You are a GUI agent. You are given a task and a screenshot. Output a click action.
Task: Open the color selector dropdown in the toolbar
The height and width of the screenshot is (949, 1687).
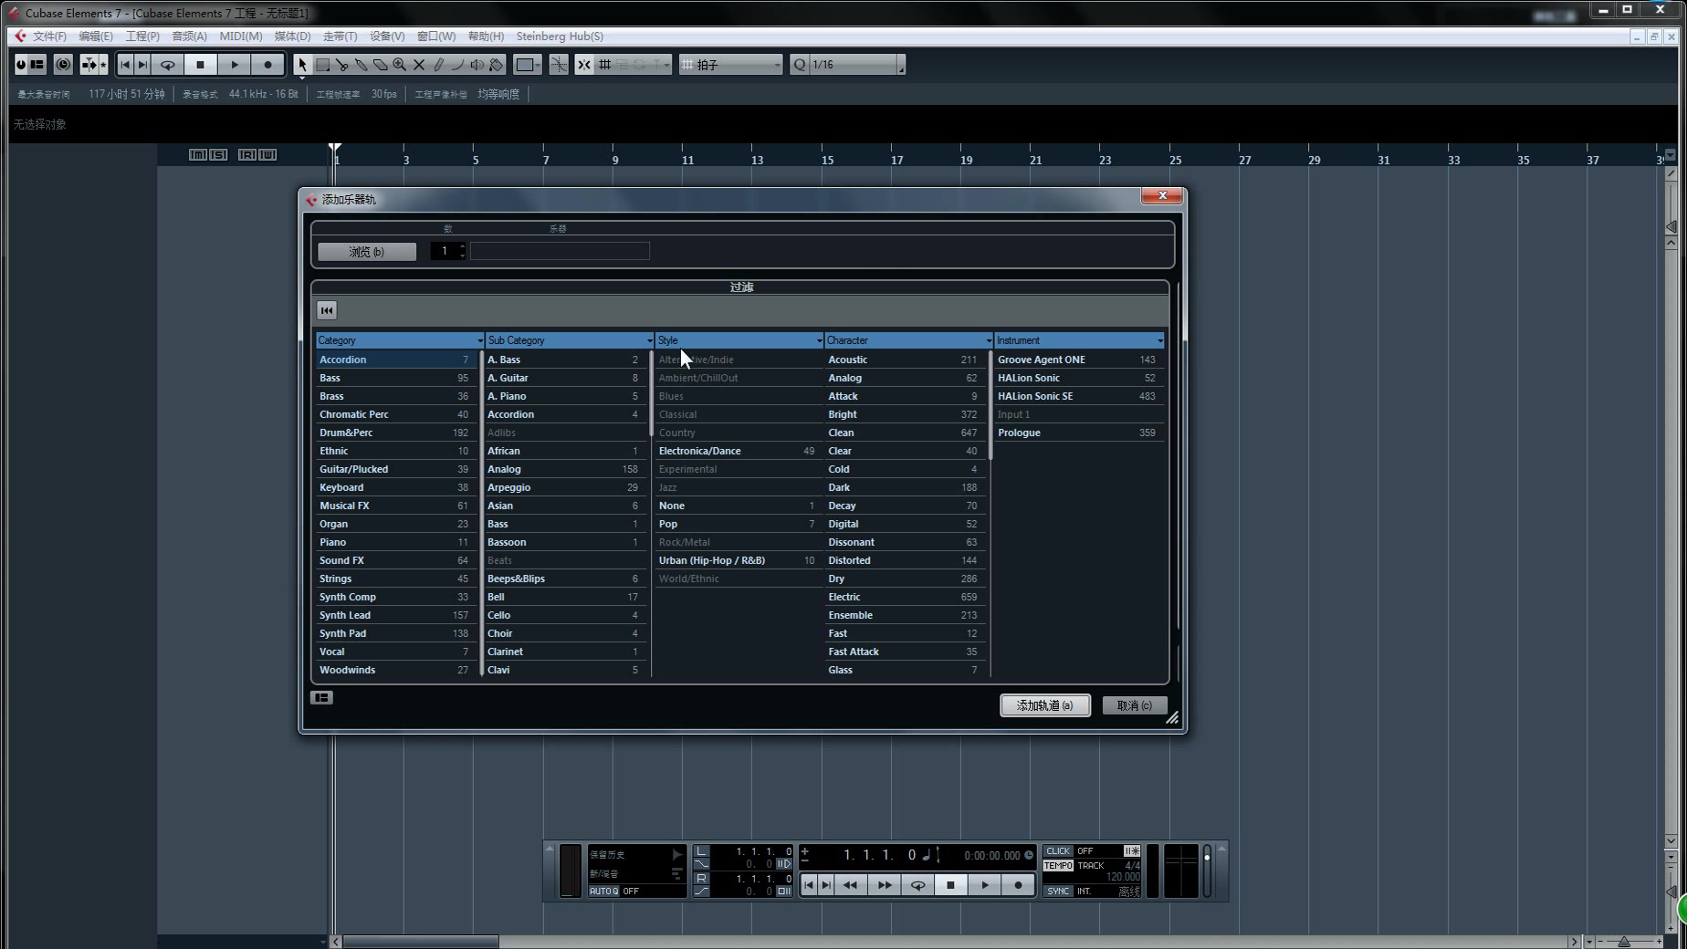pos(528,65)
